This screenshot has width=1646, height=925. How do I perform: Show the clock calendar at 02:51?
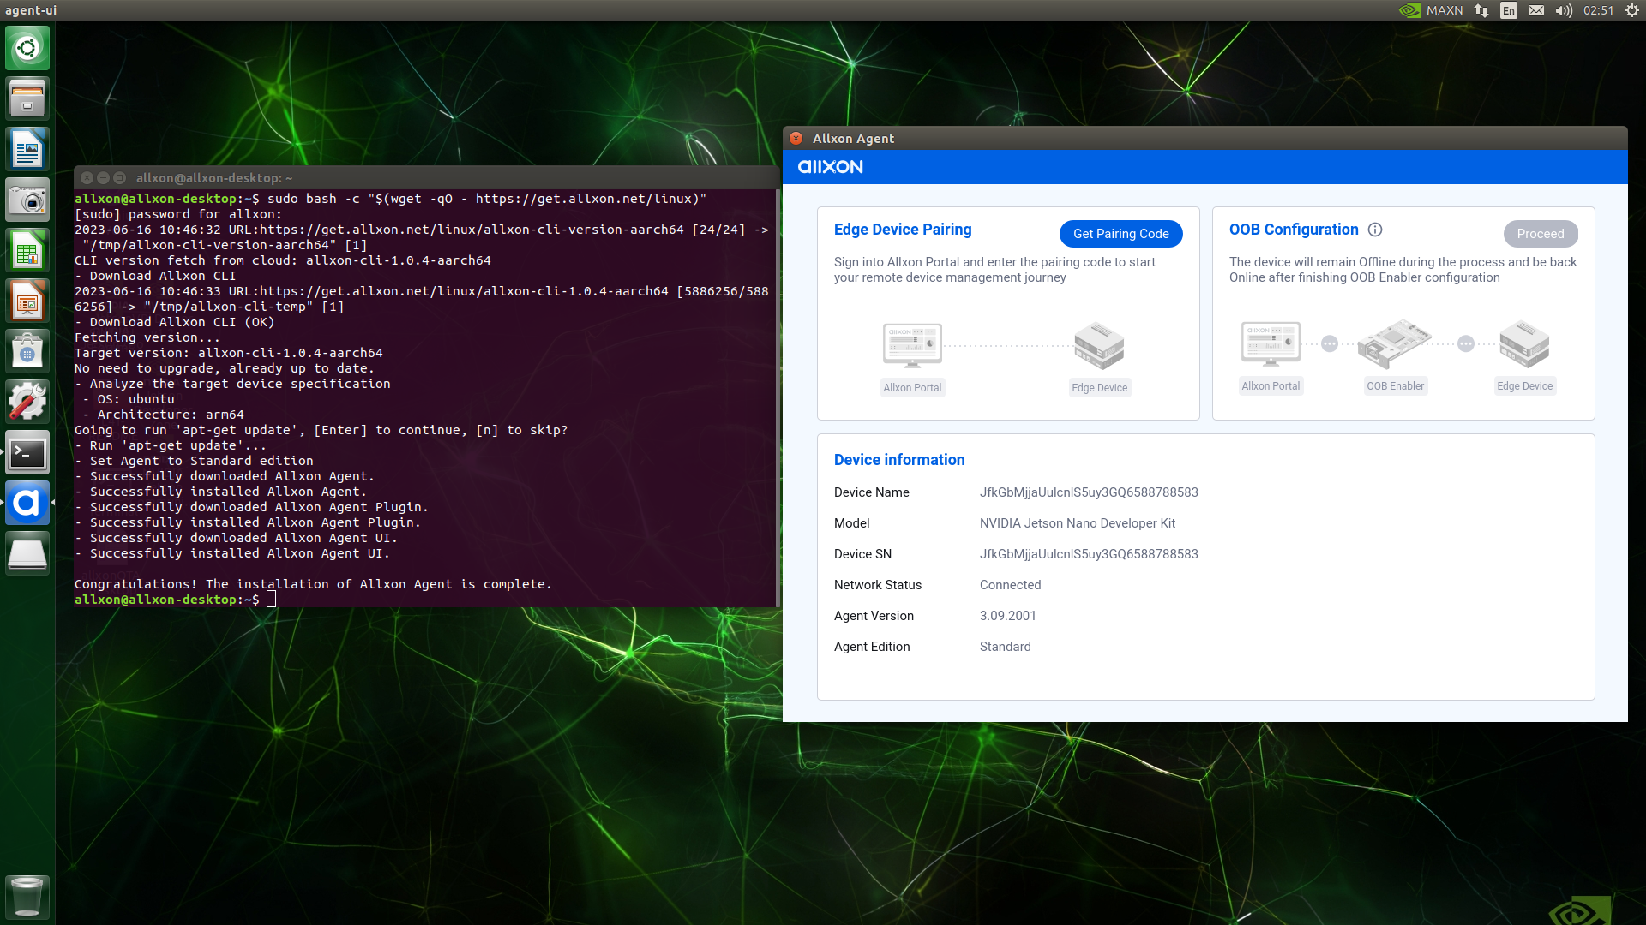(1598, 10)
